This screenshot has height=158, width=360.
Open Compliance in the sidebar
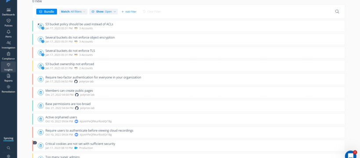pyautogui.click(x=8, y=56)
